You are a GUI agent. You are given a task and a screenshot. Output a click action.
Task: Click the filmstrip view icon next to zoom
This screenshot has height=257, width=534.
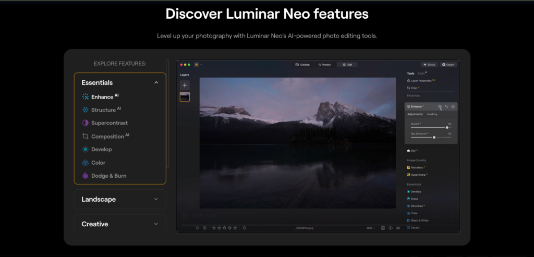pos(383,228)
